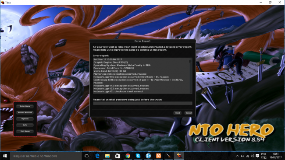The width and height of the screenshot is (285, 160).
Task: Click the Send button in Error Report
Action: (178, 113)
